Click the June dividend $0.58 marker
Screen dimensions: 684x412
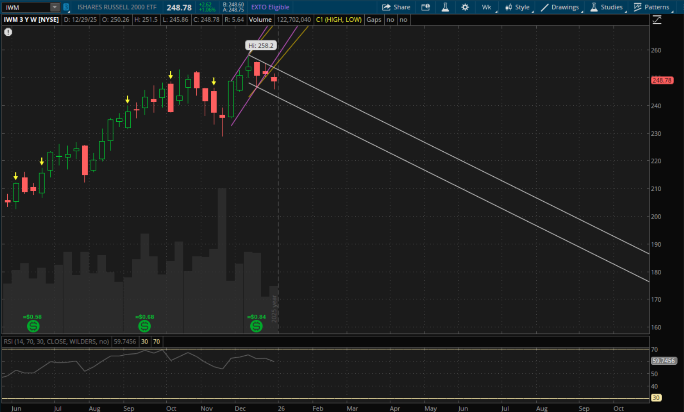pyautogui.click(x=33, y=326)
